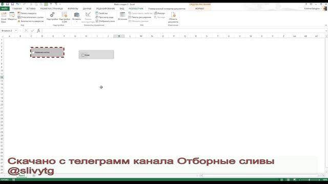Undo the last action
The image size is (328, 184).
pos(17,4)
